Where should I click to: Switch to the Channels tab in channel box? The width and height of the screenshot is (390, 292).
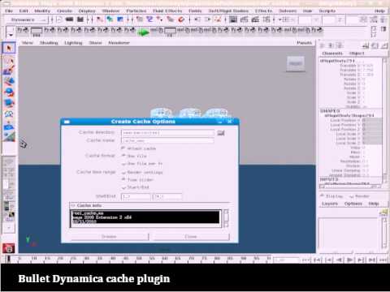click(332, 54)
